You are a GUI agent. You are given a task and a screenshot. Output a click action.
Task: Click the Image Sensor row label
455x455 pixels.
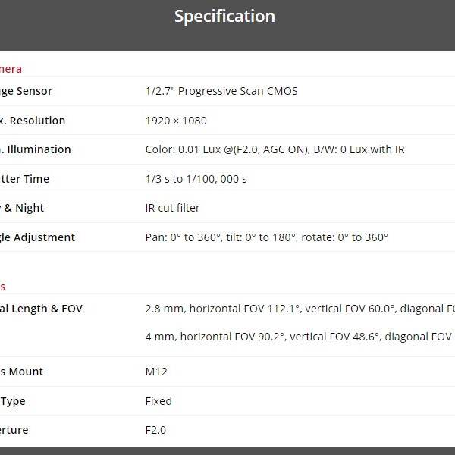click(27, 91)
